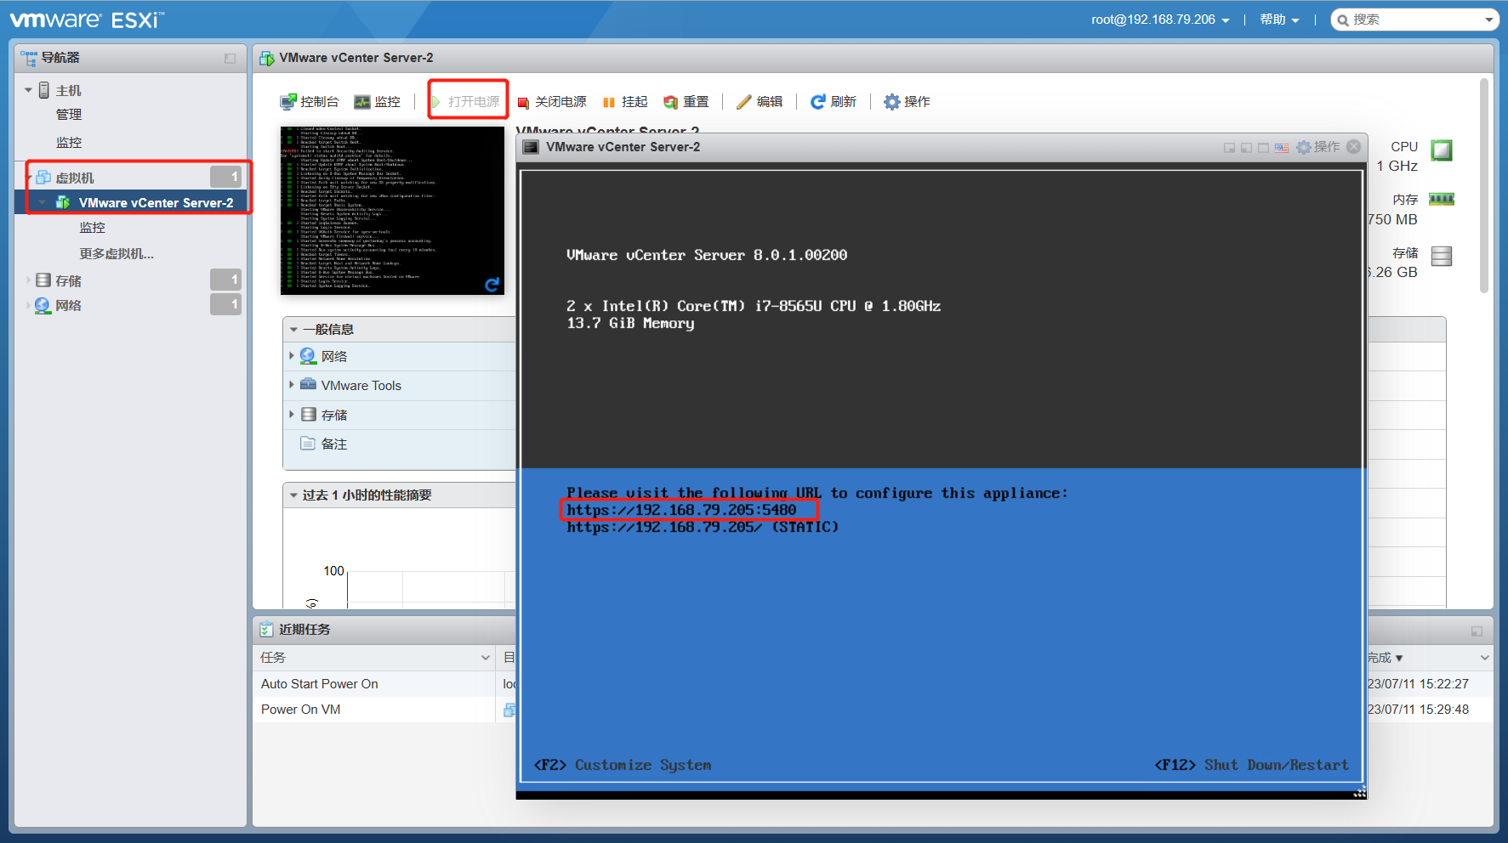Suspend the VM using 挂起
The width and height of the screenshot is (1508, 843).
point(625,102)
